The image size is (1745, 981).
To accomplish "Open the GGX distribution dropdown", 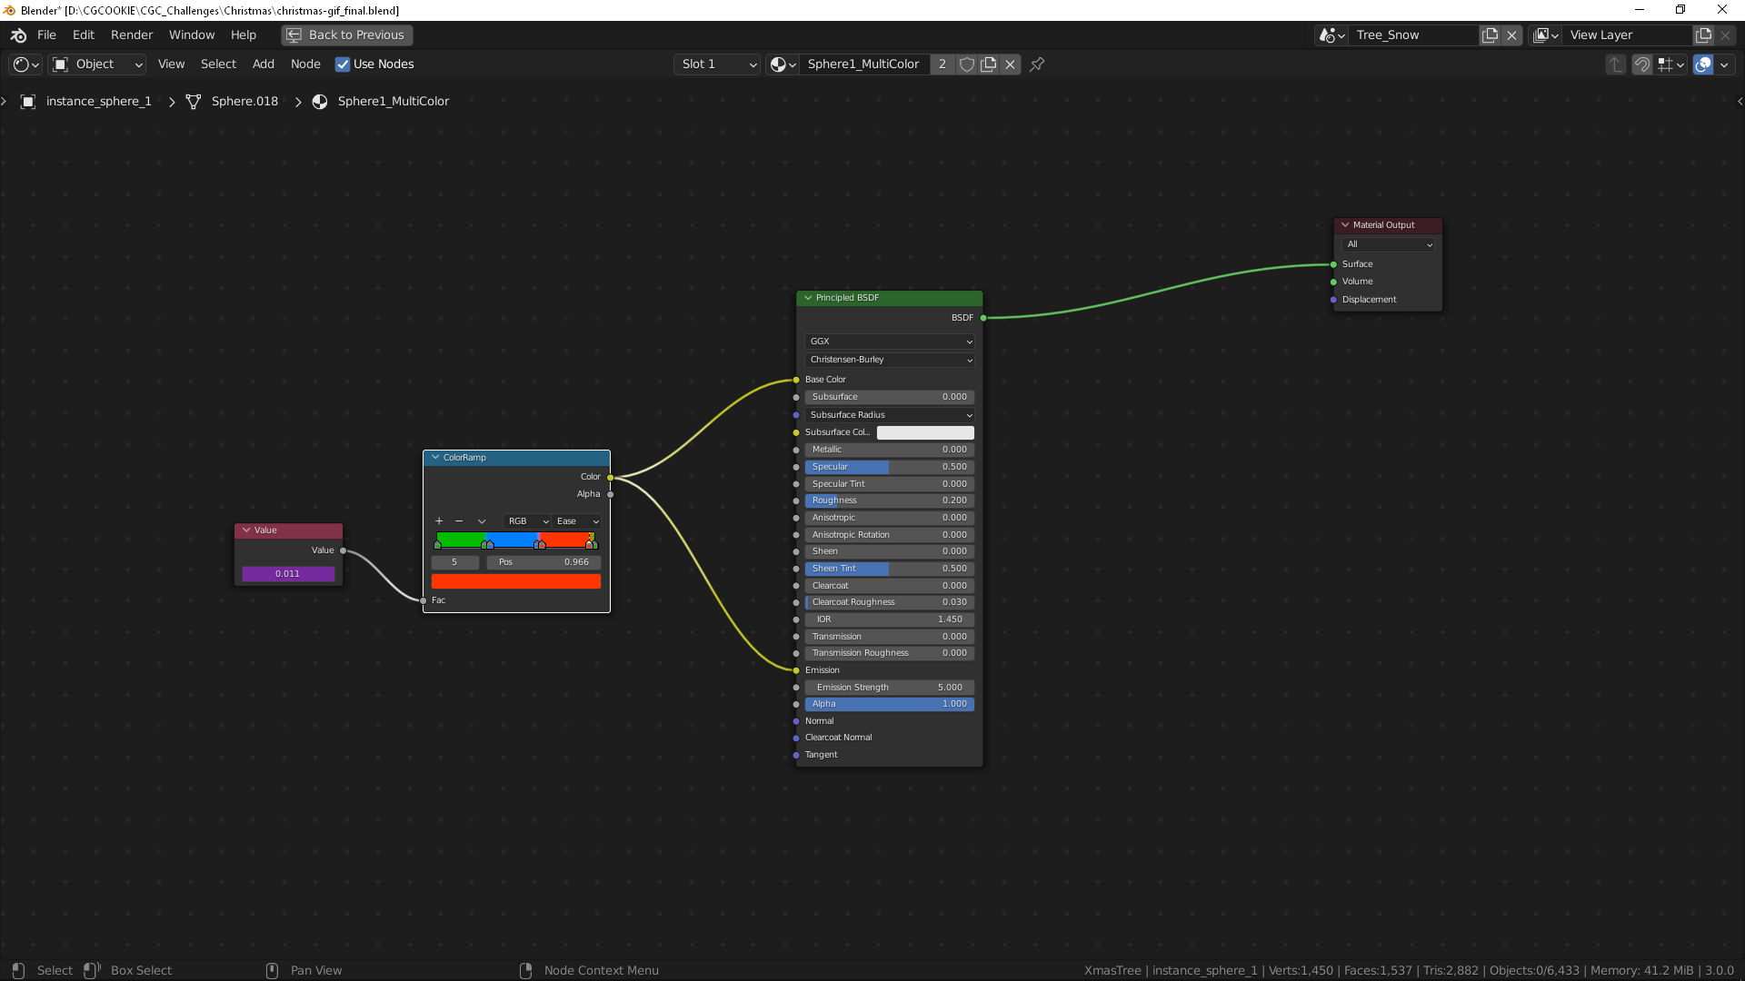I will tap(889, 342).
